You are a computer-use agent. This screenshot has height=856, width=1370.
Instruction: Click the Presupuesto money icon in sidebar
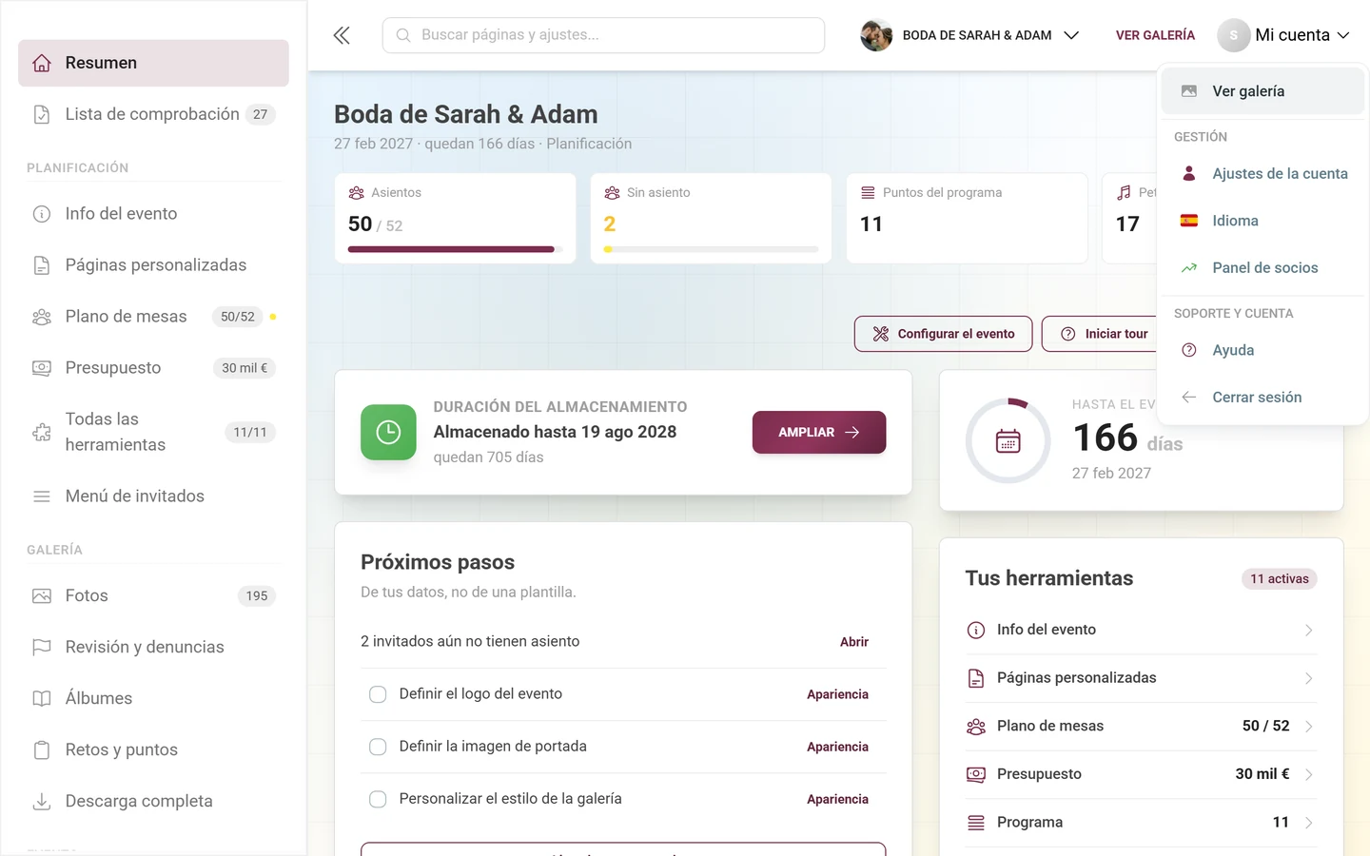[x=42, y=368]
